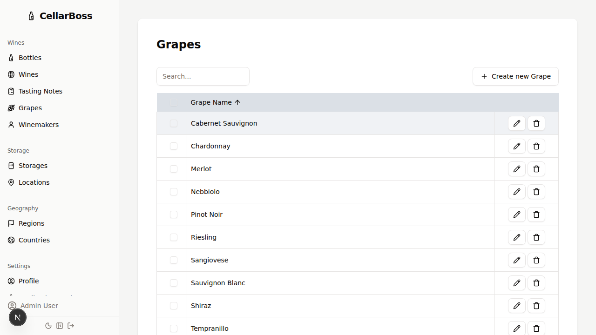
Task: Toggle dark mode with the moon icon
Action: (x=48, y=326)
